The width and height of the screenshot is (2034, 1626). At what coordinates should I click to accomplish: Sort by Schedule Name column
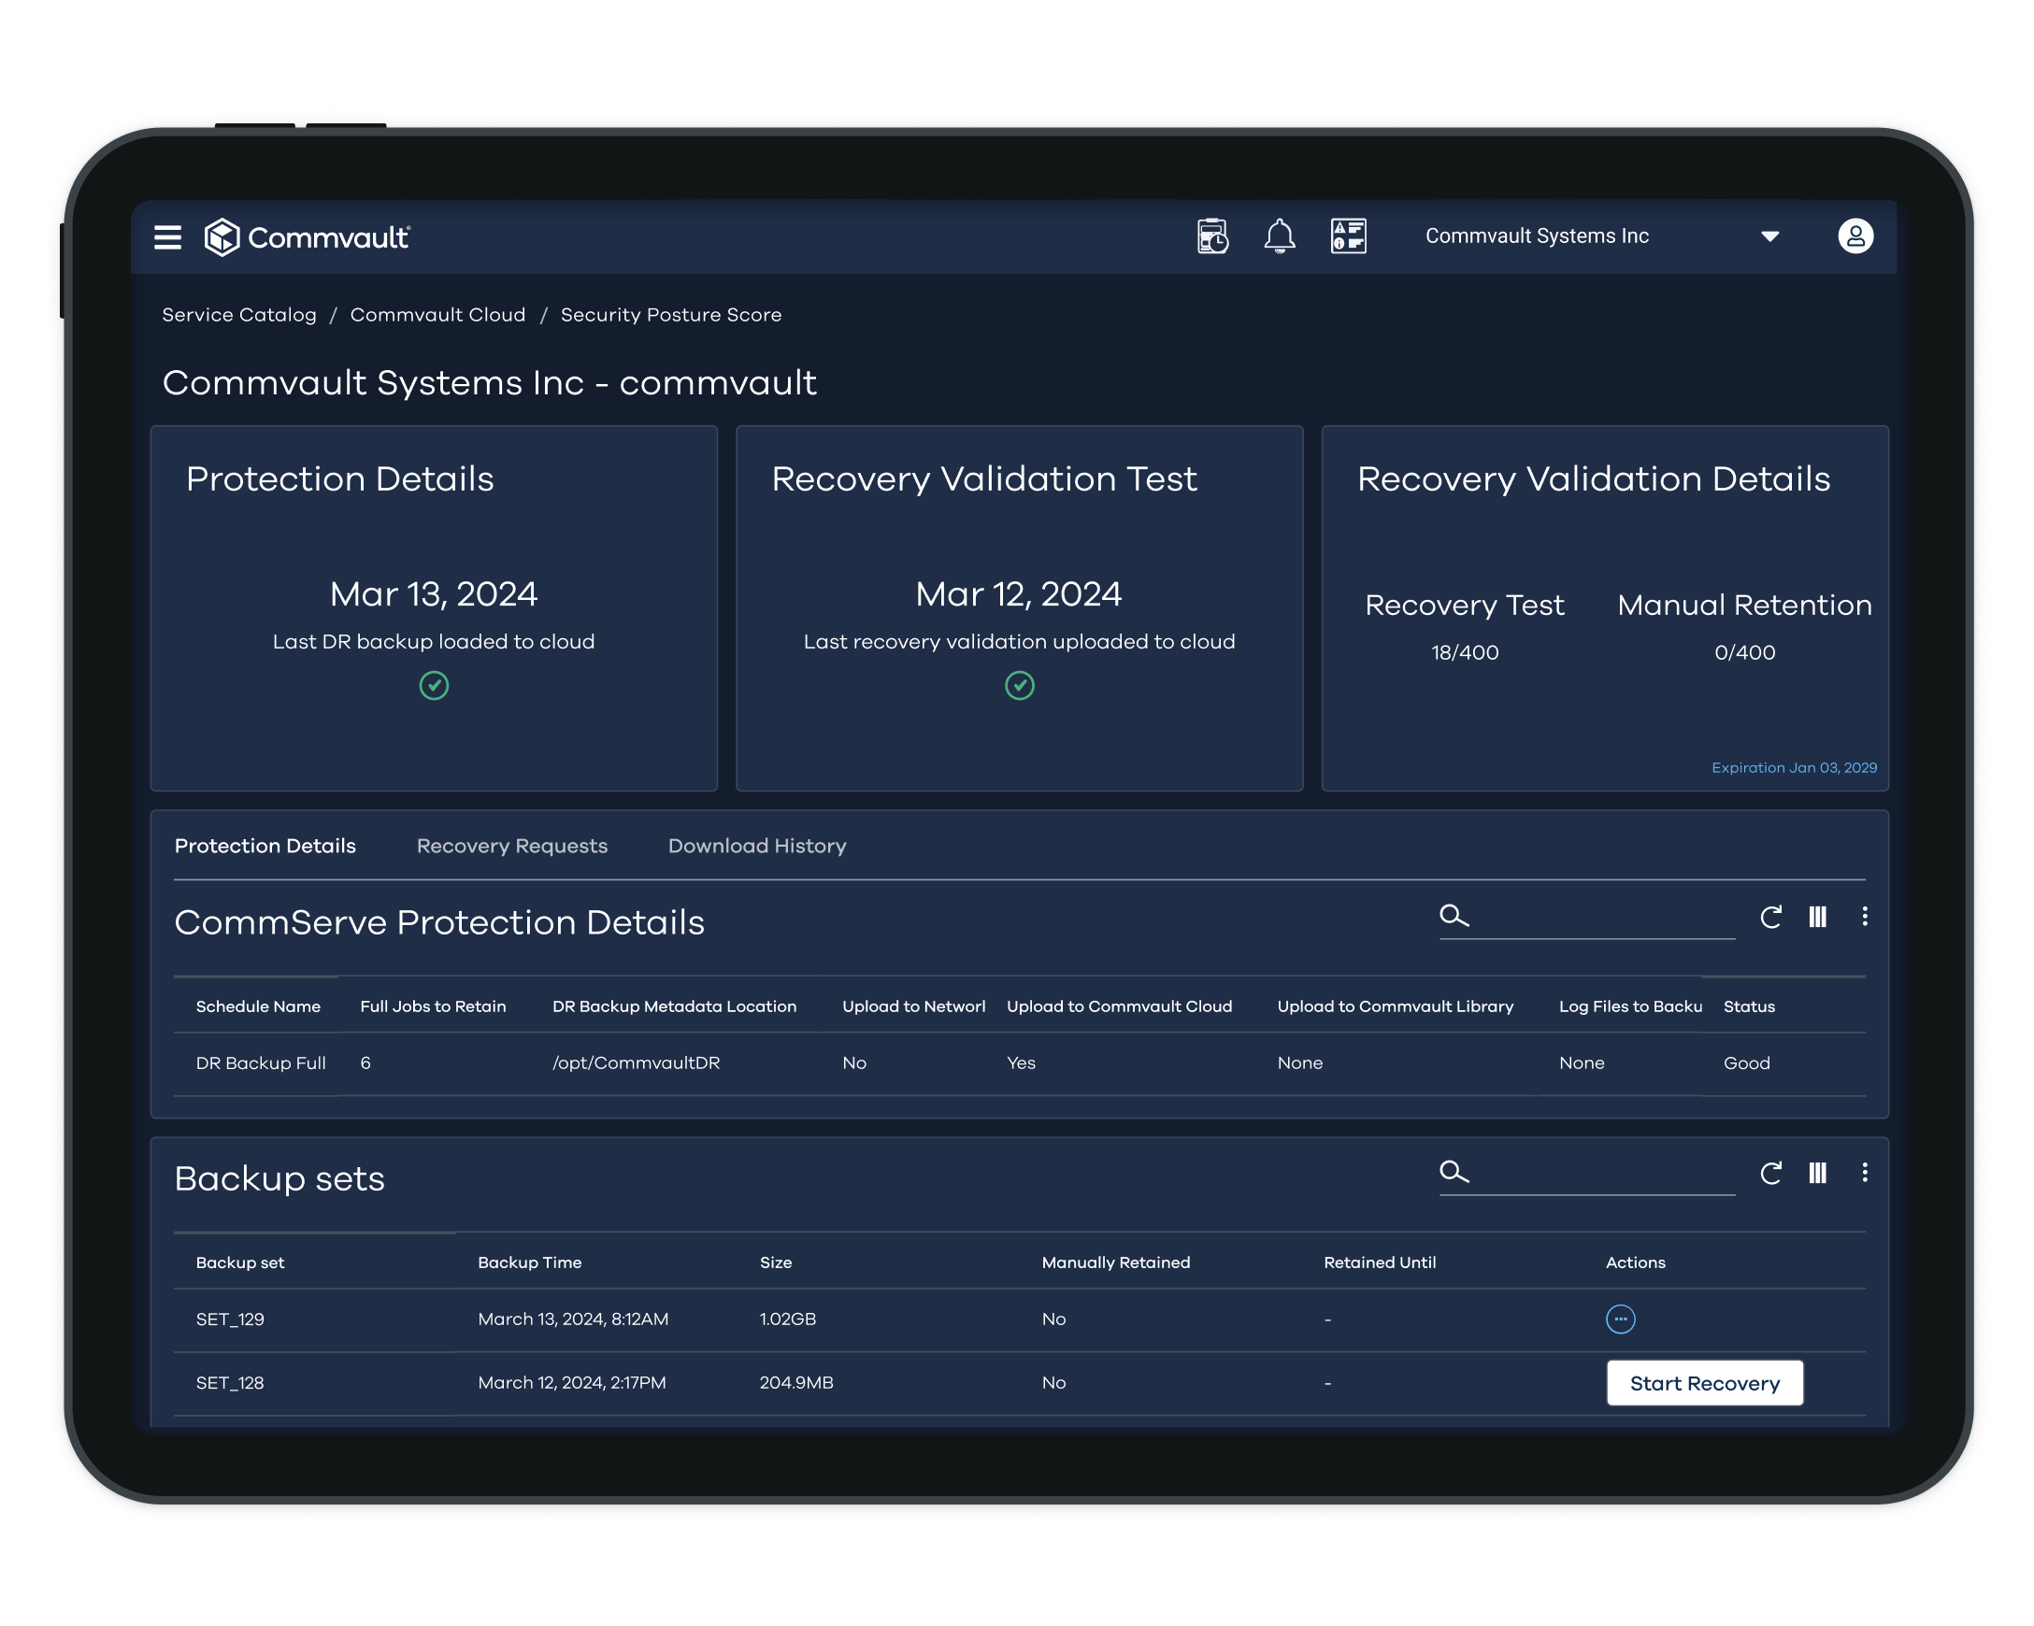(258, 1006)
